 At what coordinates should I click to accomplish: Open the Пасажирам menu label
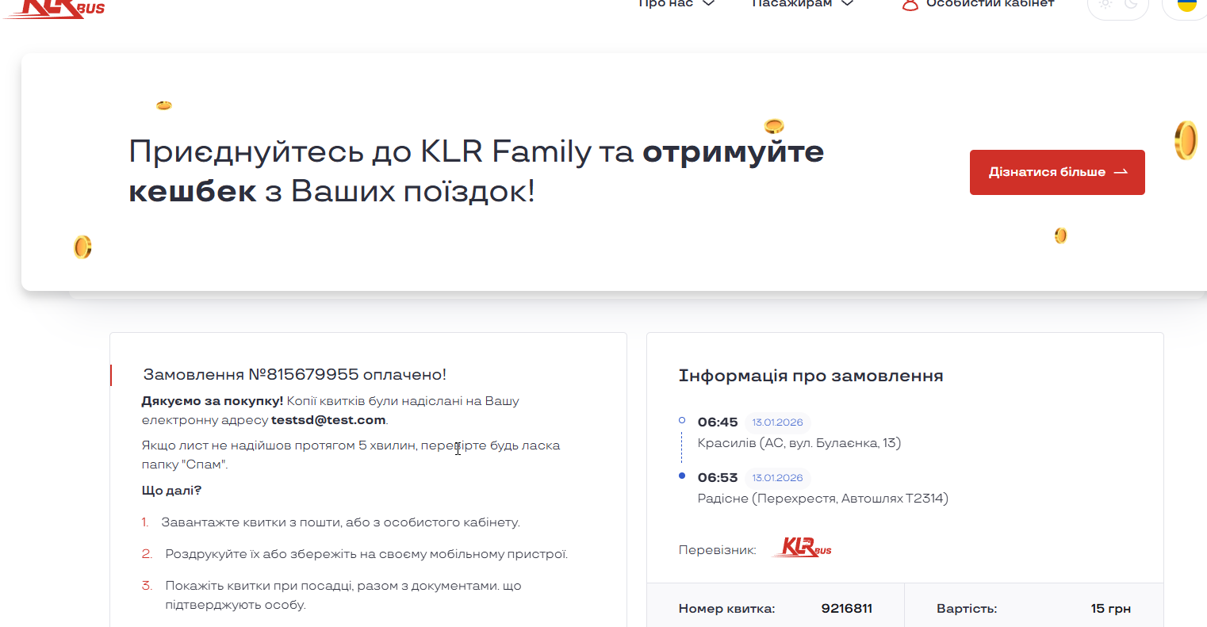791,4
